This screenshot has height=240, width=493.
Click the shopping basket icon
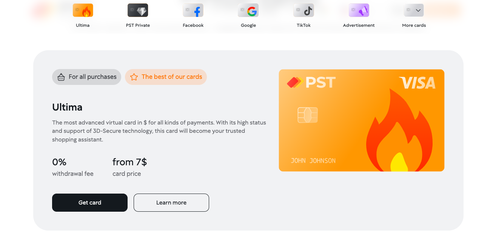pyautogui.click(x=61, y=77)
